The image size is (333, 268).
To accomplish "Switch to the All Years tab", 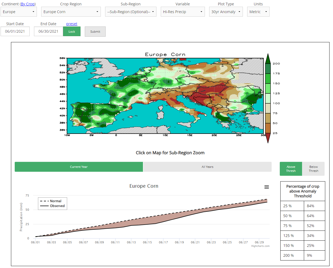I will (207, 167).
